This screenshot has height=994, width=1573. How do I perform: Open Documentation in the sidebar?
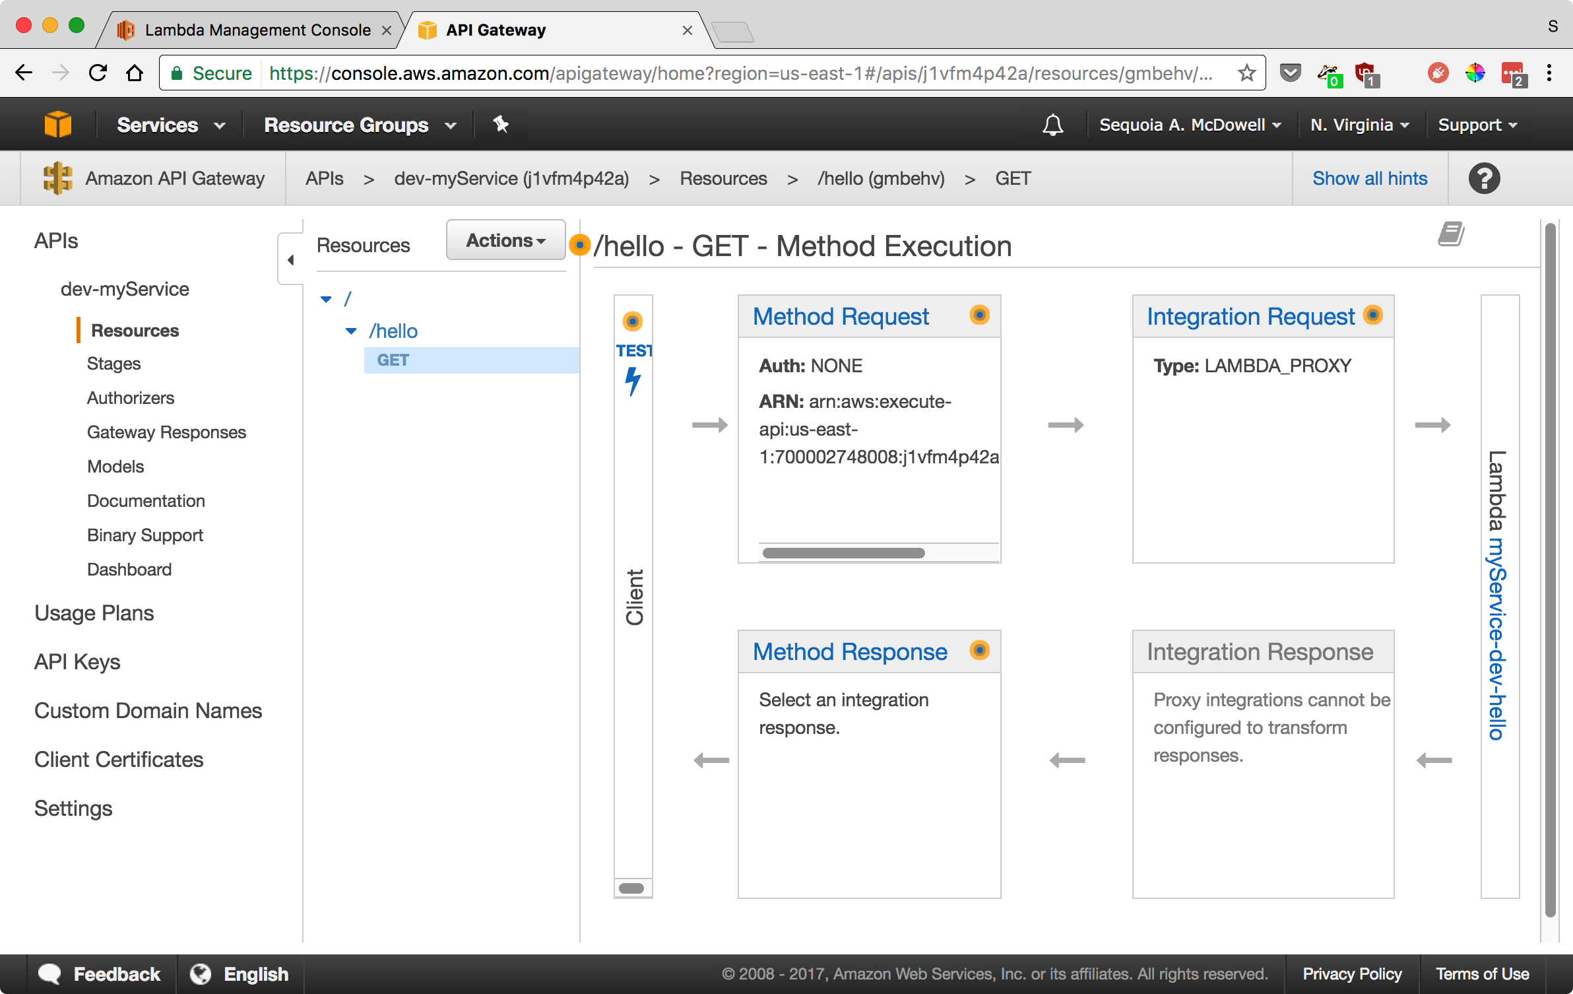tap(146, 501)
